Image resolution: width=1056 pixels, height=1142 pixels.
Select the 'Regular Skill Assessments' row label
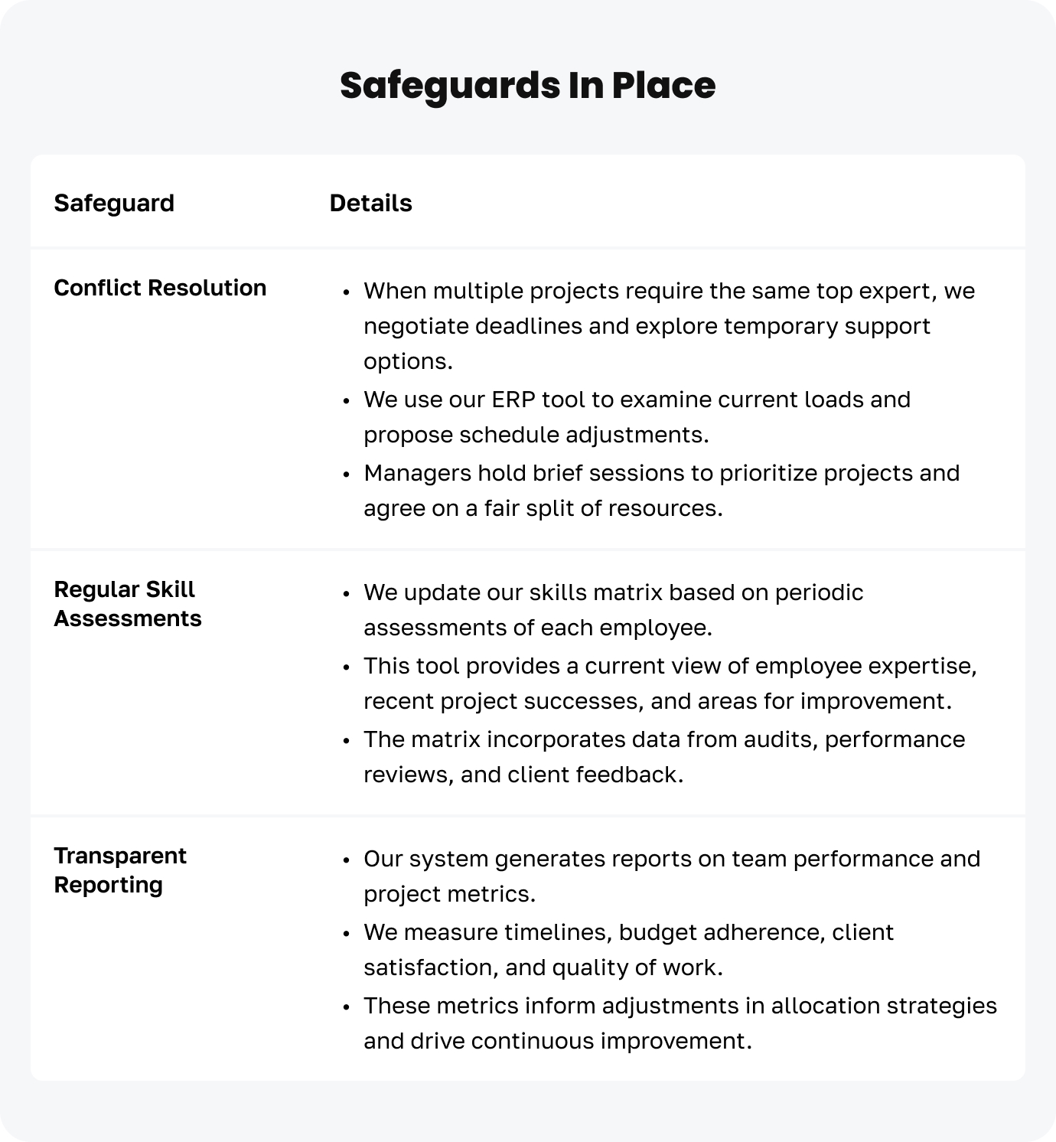(127, 604)
